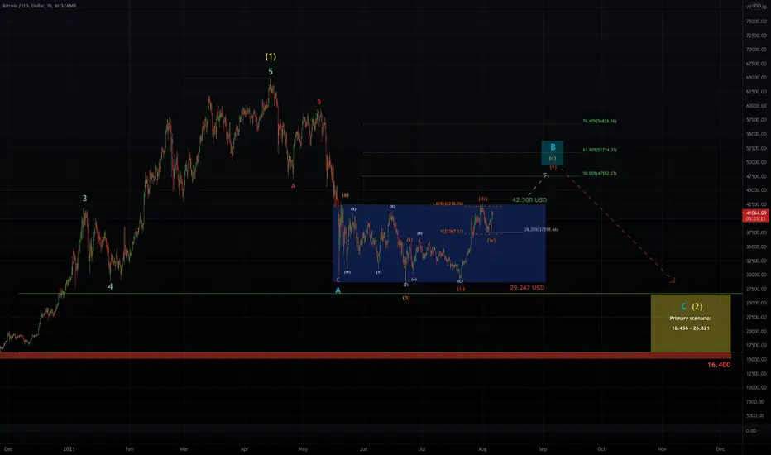
Task: Select the green wave 5 label
Action: point(271,72)
